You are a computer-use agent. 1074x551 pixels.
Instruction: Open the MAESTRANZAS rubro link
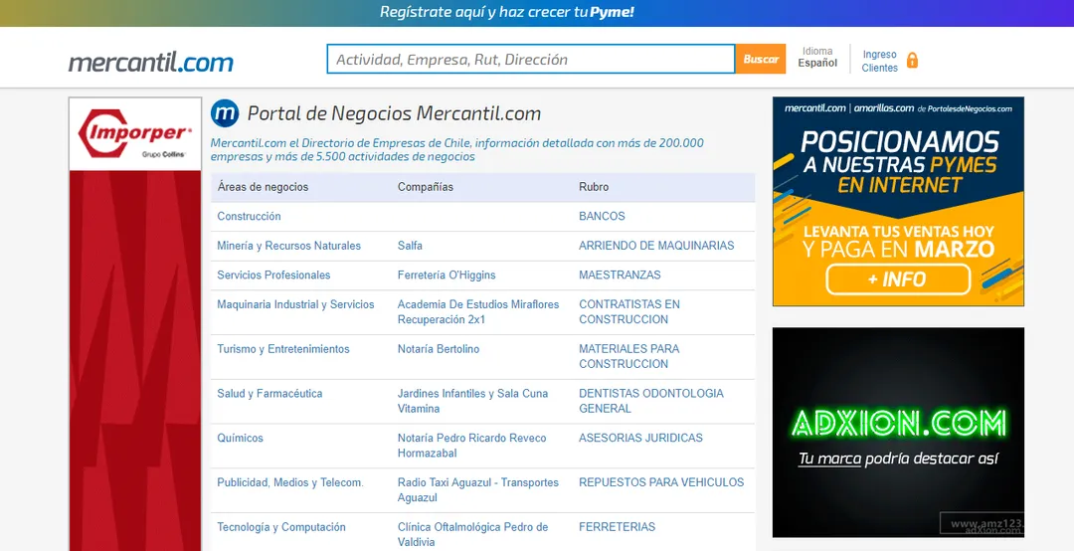click(x=620, y=275)
